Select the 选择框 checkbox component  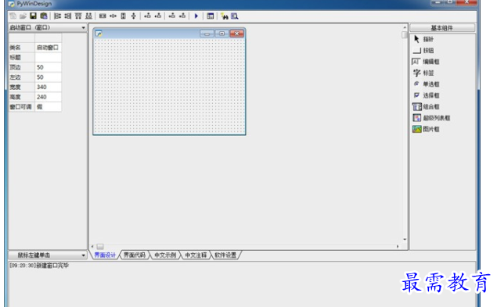(x=427, y=95)
